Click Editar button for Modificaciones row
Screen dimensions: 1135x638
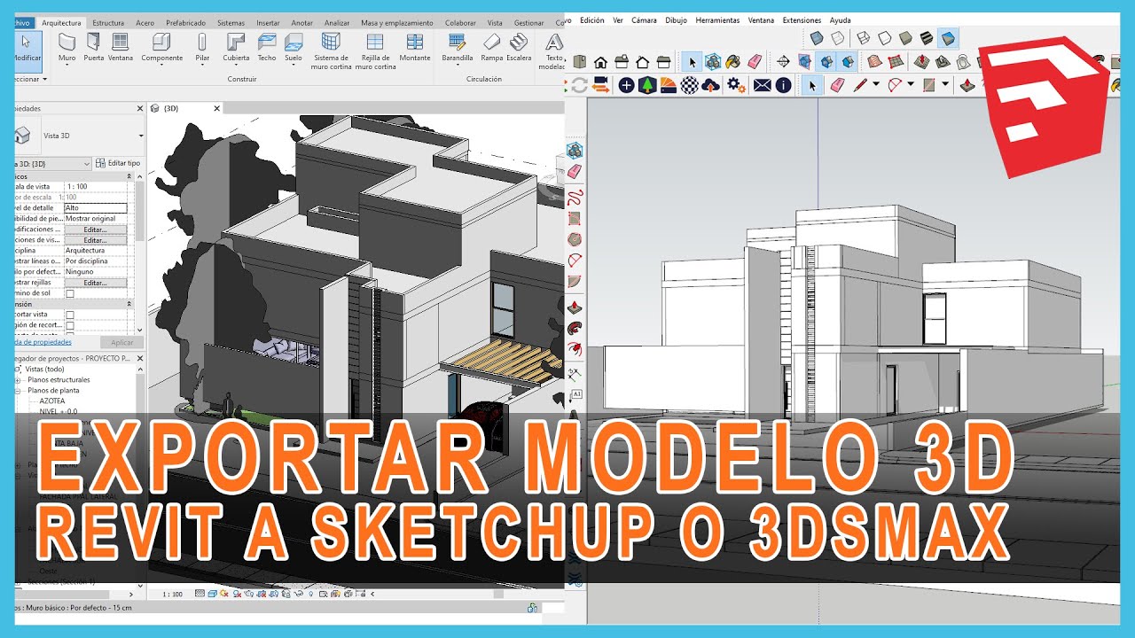(95, 230)
